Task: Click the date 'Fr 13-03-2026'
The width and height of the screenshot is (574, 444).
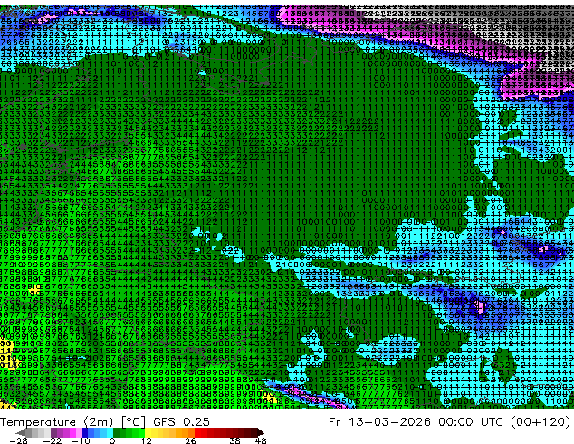Action: coord(380,422)
